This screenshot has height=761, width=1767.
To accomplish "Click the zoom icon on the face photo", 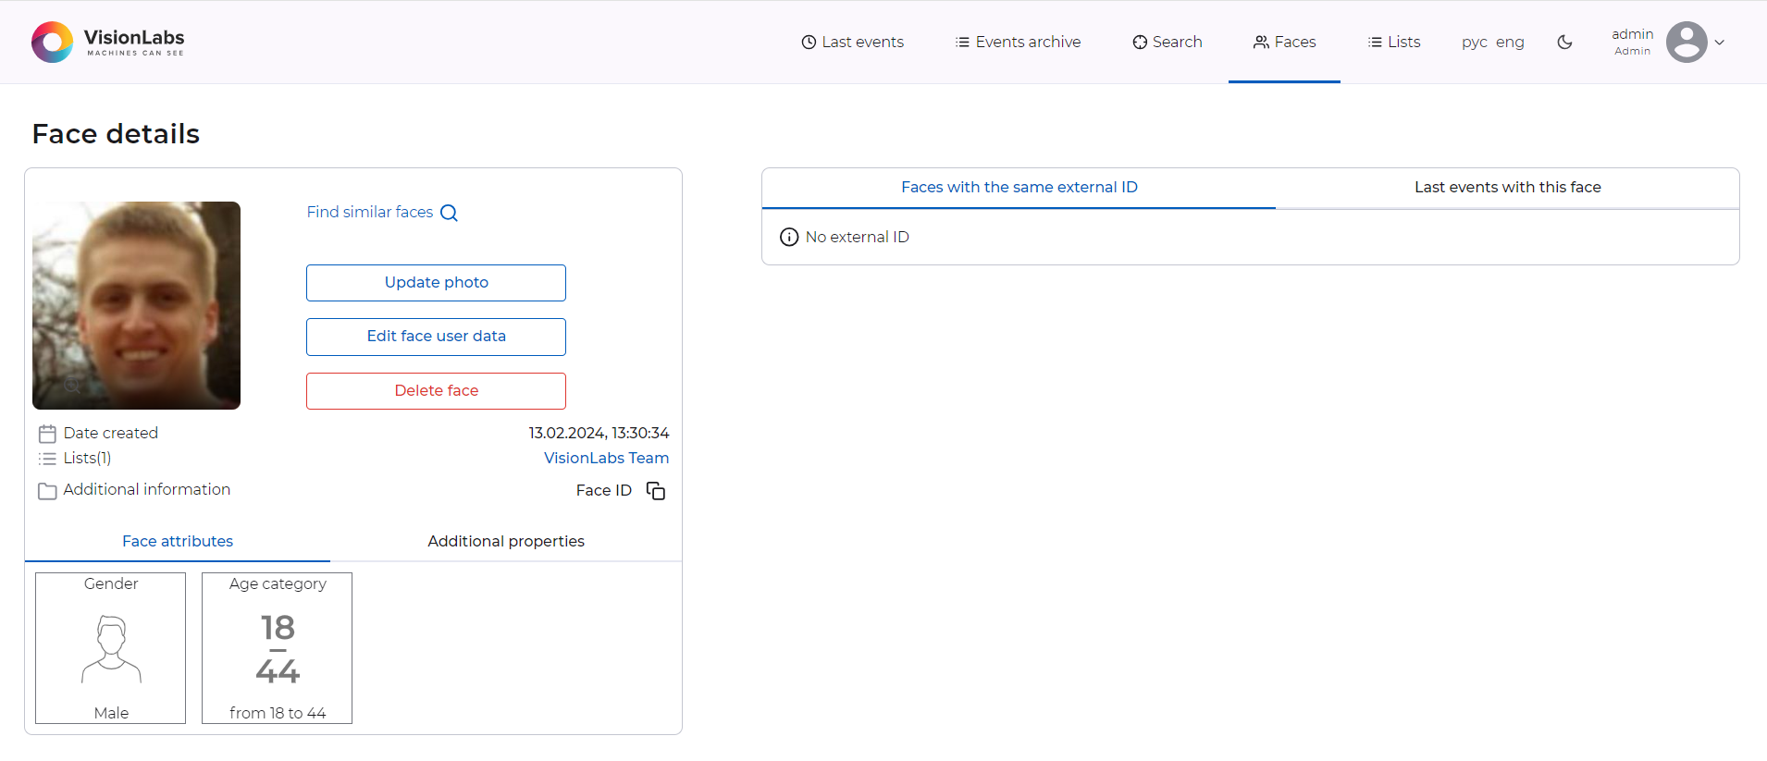I will tap(72, 385).
